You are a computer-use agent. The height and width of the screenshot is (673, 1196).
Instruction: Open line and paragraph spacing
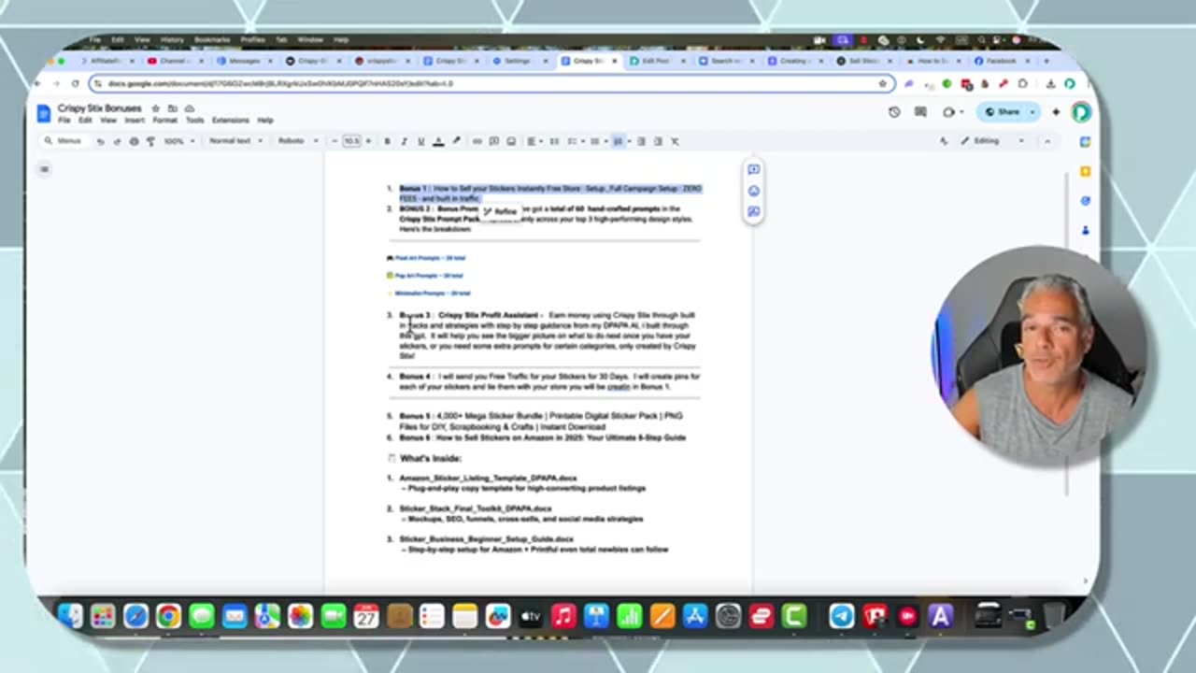(x=554, y=141)
